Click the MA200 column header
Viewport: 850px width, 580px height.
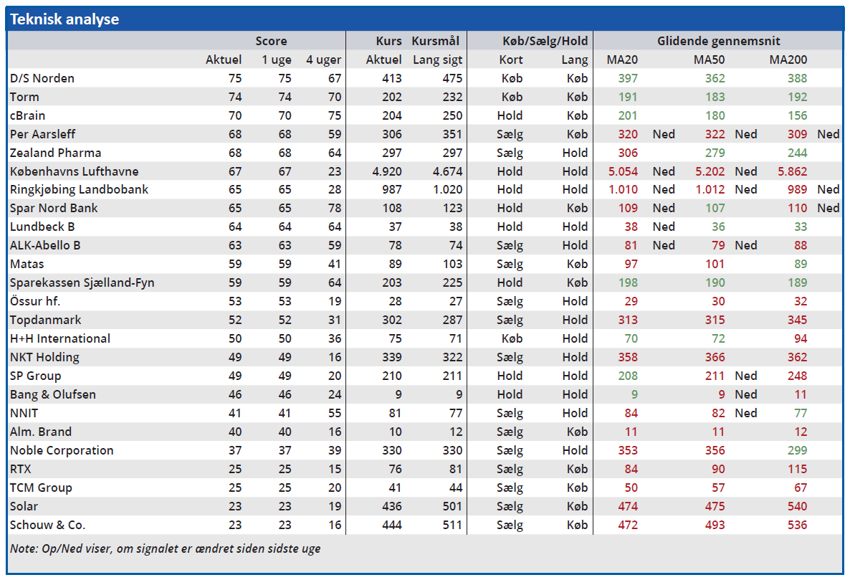tap(788, 60)
